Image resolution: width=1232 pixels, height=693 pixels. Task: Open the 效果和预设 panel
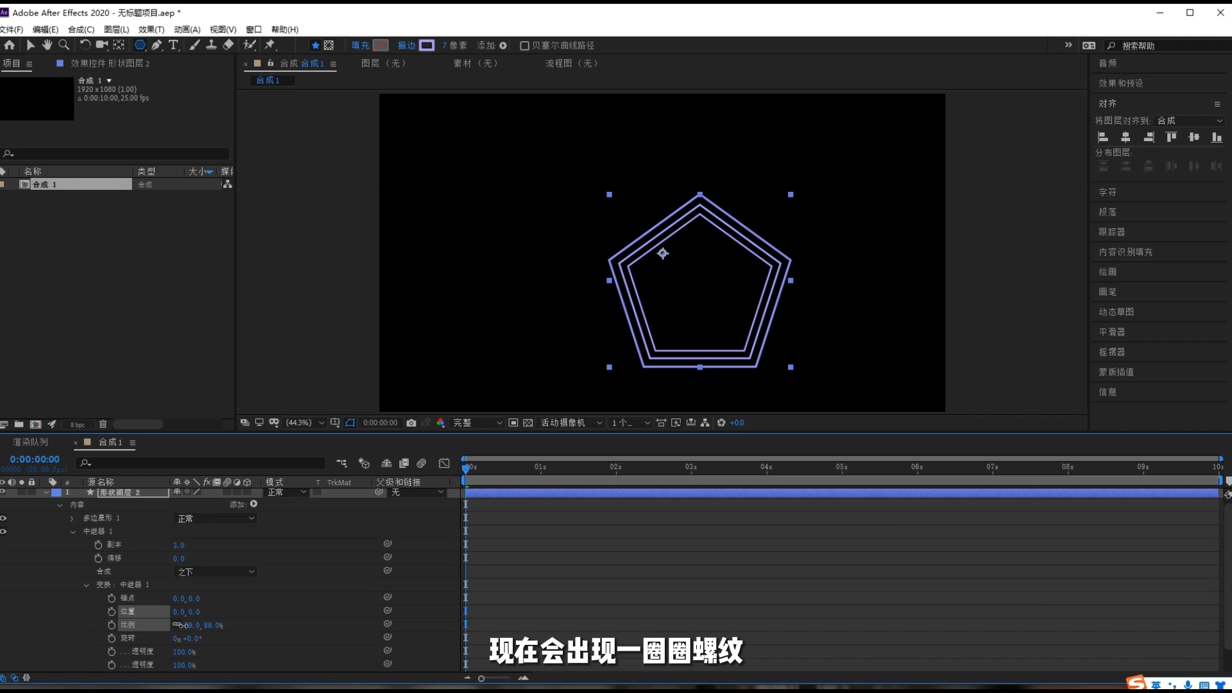click(1121, 83)
